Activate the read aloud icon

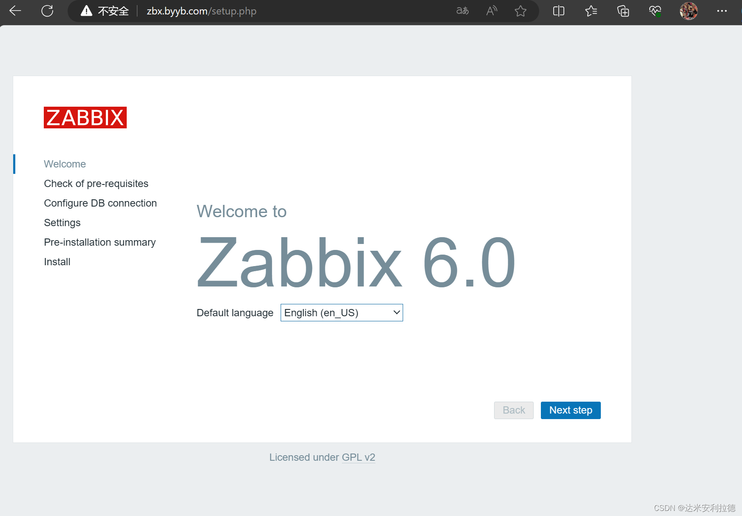[492, 11]
